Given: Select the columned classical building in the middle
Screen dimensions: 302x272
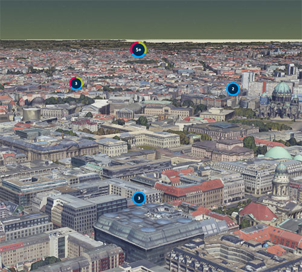Looking at the screenshot, I should [x=125, y=114].
